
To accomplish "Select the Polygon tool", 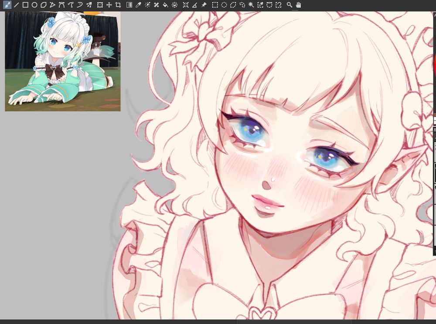I will click(43, 5).
